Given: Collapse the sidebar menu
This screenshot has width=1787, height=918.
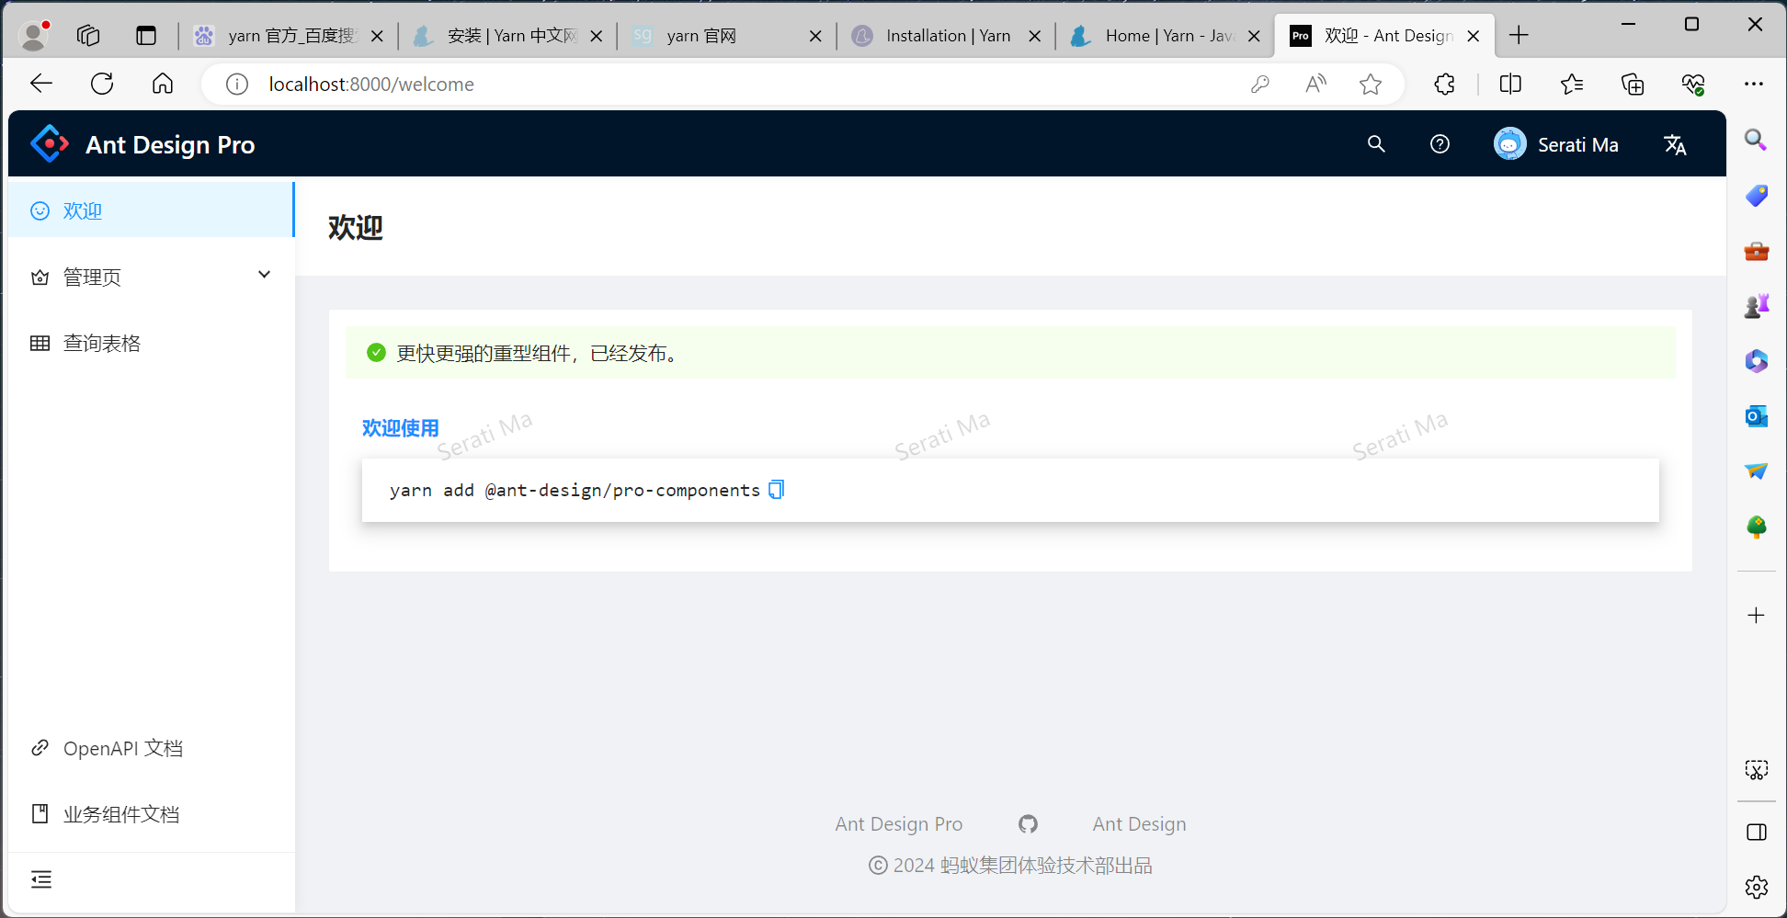Looking at the screenshot, I should click(41, 880).
